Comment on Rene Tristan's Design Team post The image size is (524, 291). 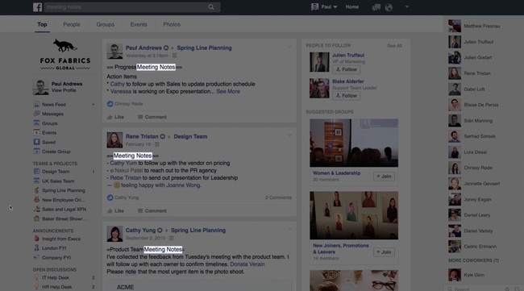point(152,211)
